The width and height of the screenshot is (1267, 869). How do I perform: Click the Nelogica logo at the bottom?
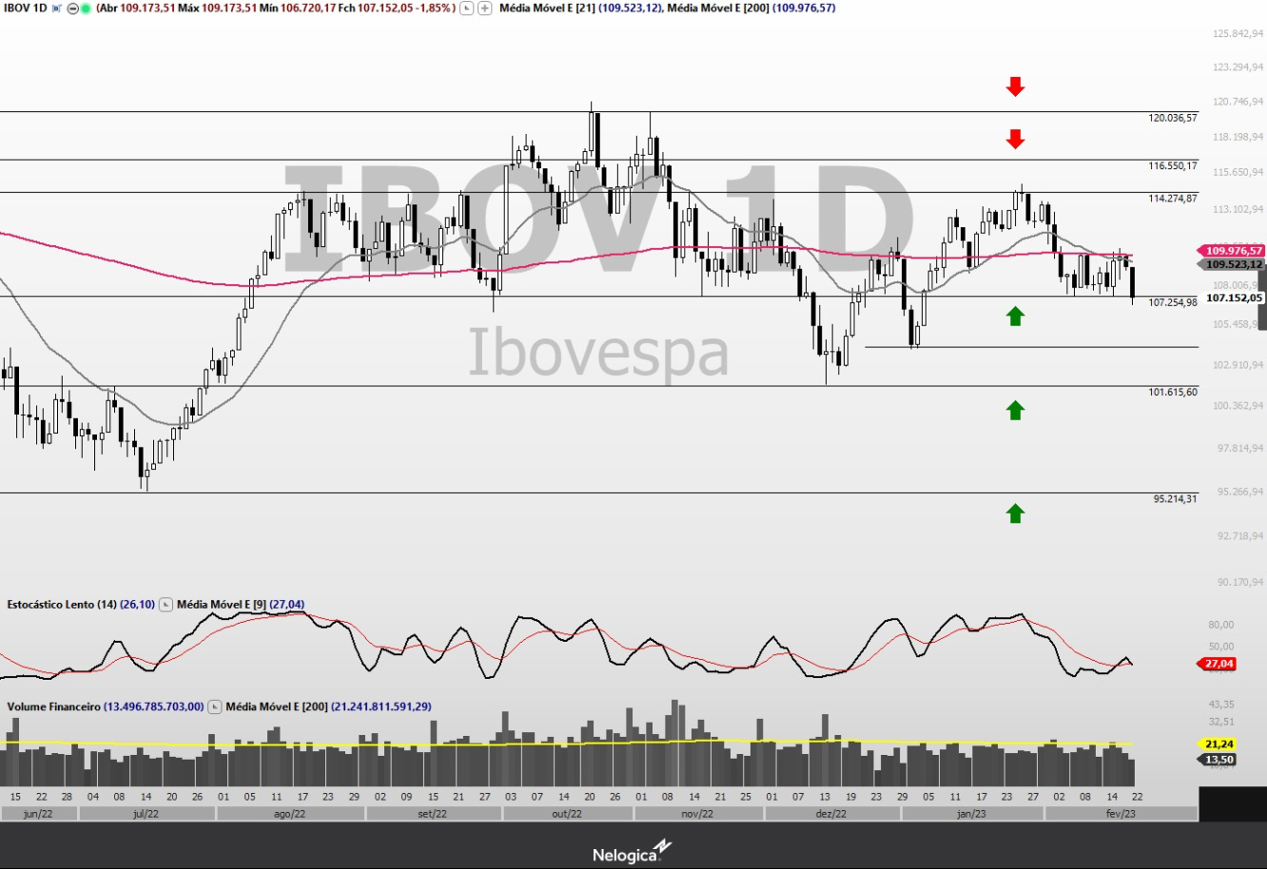tap(633, 852)
